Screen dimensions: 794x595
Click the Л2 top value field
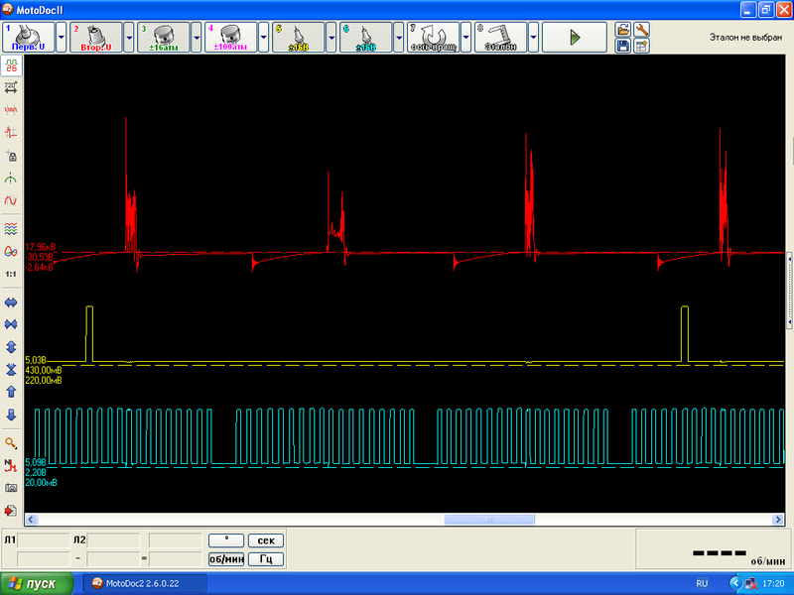click(x=113, y=540)
